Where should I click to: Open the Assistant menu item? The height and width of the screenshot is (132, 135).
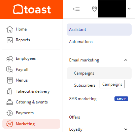pos(99,30)
